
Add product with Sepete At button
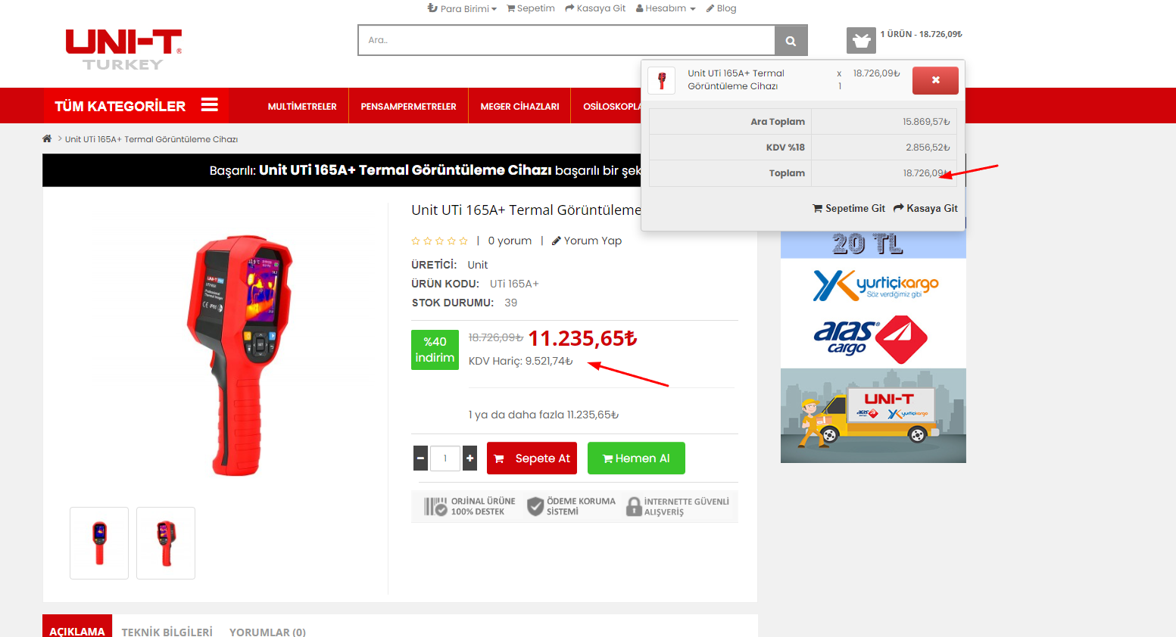click(x=532, y=458)
